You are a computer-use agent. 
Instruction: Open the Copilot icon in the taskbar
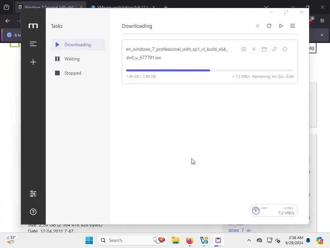tap(320, 240)
